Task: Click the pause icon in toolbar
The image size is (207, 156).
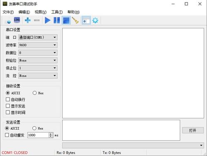Action: pyautogui.click(x=57, y=20)
